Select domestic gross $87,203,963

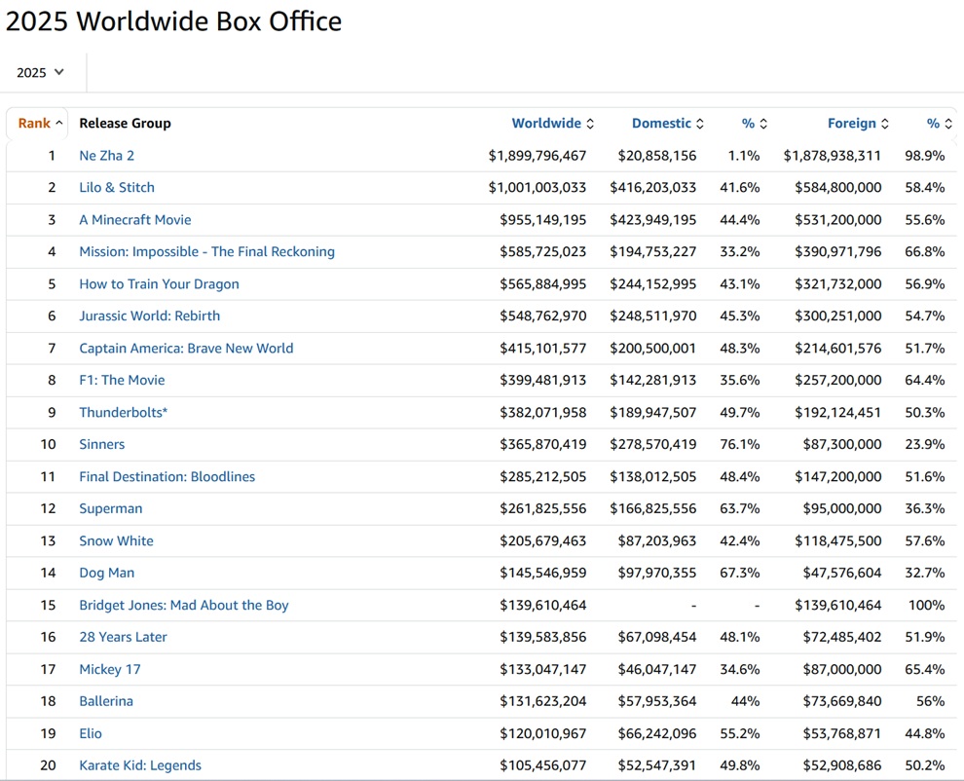click(x=657, y=540)
